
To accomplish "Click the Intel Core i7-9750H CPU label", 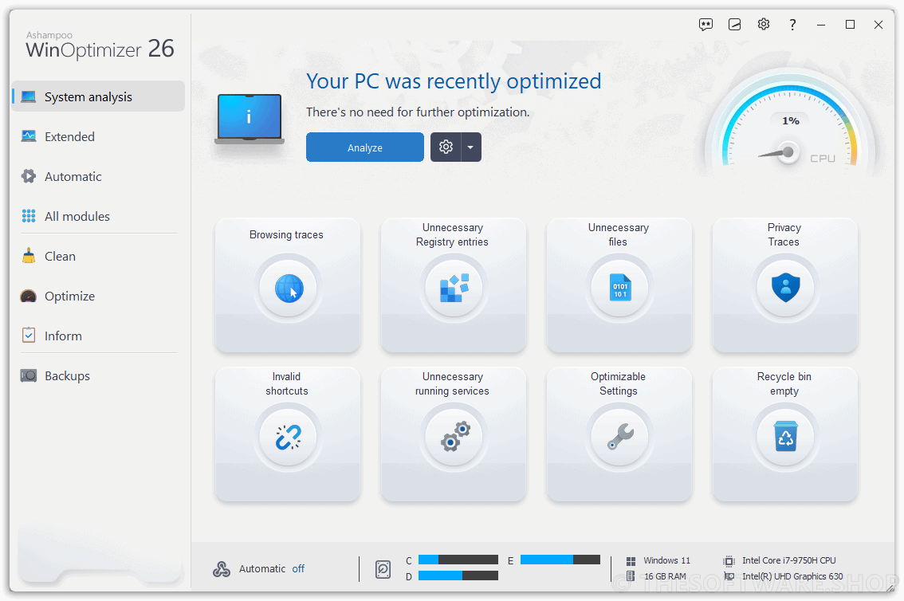I will pos(788,560).
